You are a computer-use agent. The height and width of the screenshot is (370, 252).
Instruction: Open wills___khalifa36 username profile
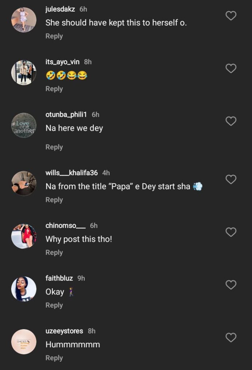point(71,173)
